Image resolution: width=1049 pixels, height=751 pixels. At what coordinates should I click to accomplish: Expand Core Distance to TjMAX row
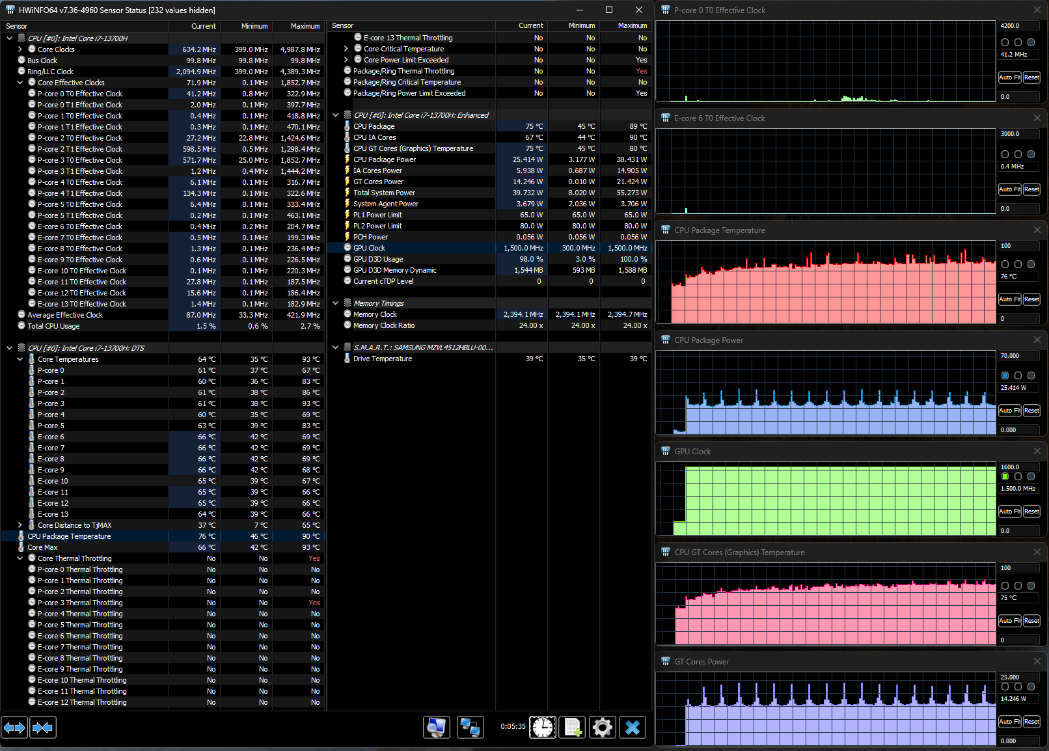coord(20,525)
